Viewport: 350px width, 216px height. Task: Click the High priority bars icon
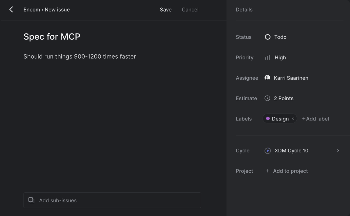pyautogui.click(x=267, y=57)
